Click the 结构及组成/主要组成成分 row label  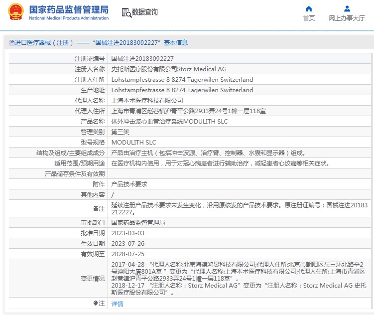(x=71, y=153)
